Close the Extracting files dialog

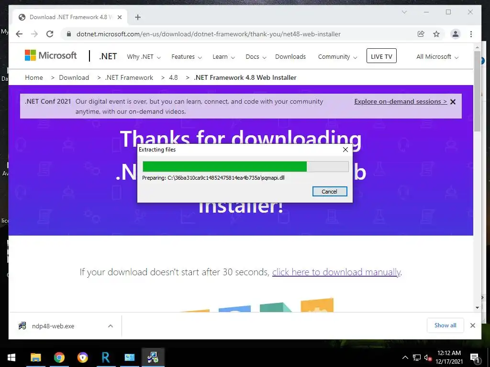click(x=345, y=150)
